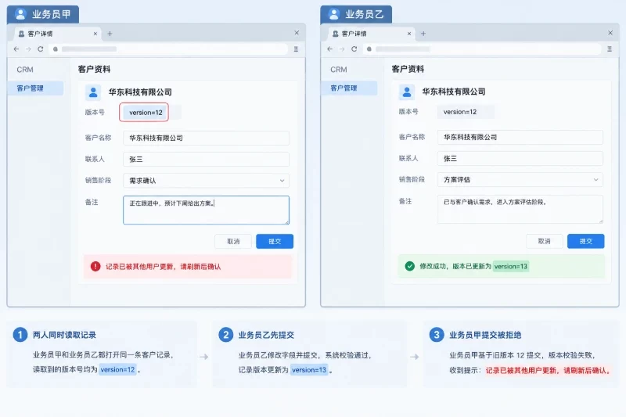Image resolution: width=626 pixels, height=417 pixels.
Task: Click customer avatar icon in 业务员甲 window
Action: click(x=93, y=92)
